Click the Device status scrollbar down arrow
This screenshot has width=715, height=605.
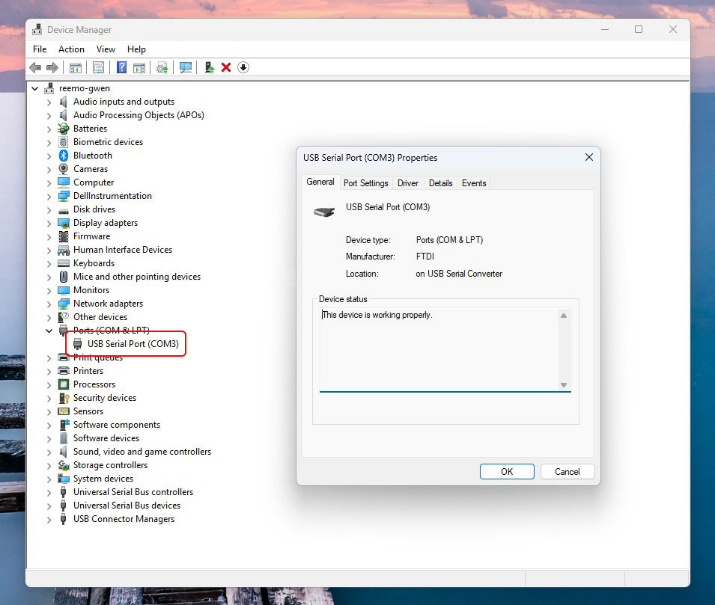tap(564, 384)
